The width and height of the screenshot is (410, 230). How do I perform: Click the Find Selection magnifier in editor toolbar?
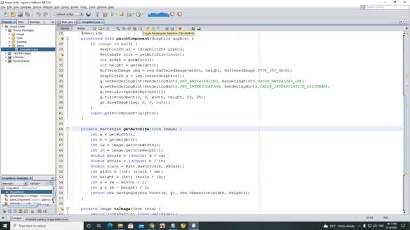(x=118, y=28)
